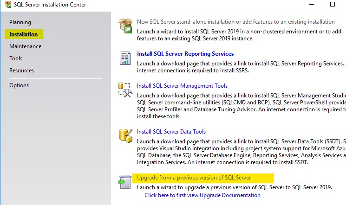Open the Options page
This screenshot has width=346, height=205.
click(x=19, y=85)
